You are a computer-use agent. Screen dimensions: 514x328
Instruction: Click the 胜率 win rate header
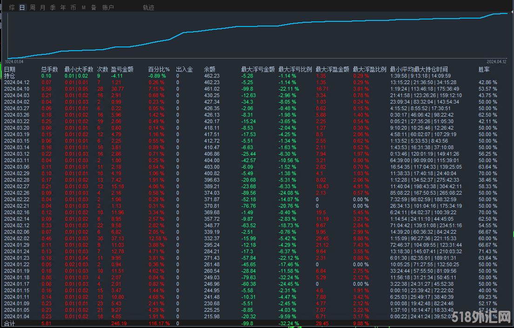coord(484,69)
